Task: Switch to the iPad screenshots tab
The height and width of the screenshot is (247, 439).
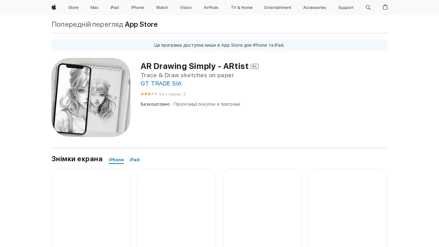Action: 134,160
